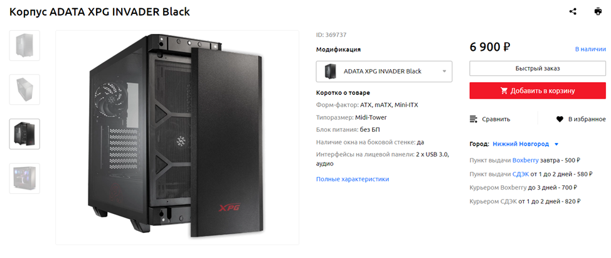Image resolution: width=611 pixels, height=258 pixels.
Task: Click the heart favorites icon
Action: tap(560, 119)
